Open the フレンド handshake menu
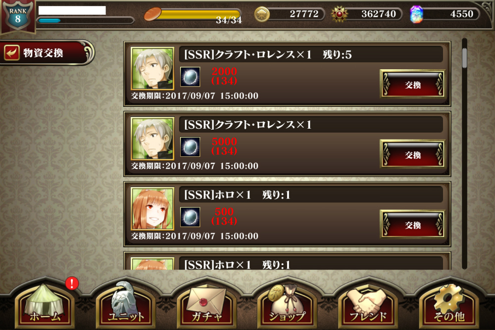The height and width of the screenshot is (330, 495). click(368, 304)
